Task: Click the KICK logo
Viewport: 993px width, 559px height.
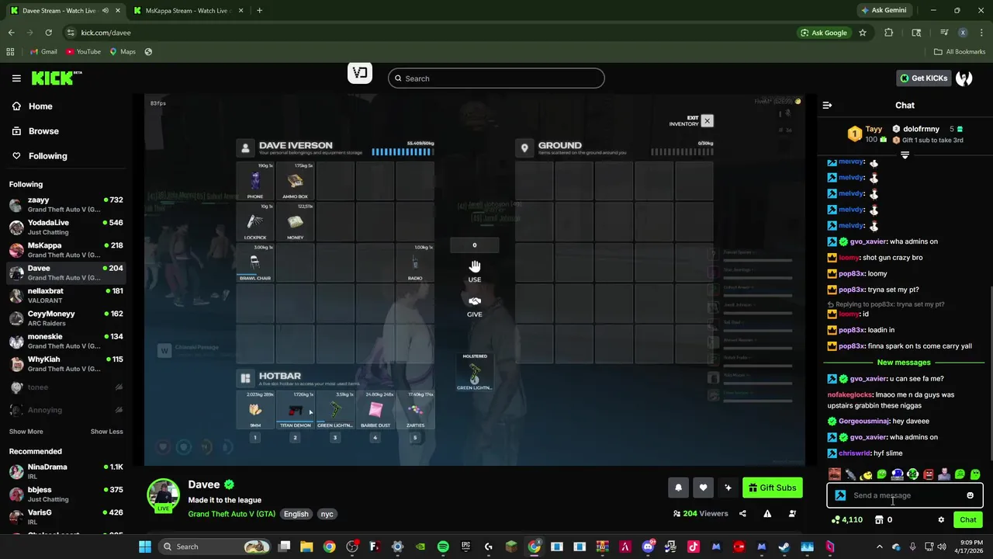Action: [x=57, y=78]
